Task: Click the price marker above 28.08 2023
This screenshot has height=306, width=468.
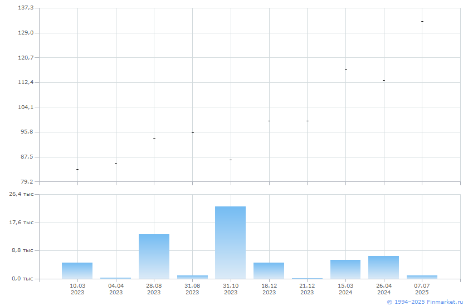Action: (154, 138)
